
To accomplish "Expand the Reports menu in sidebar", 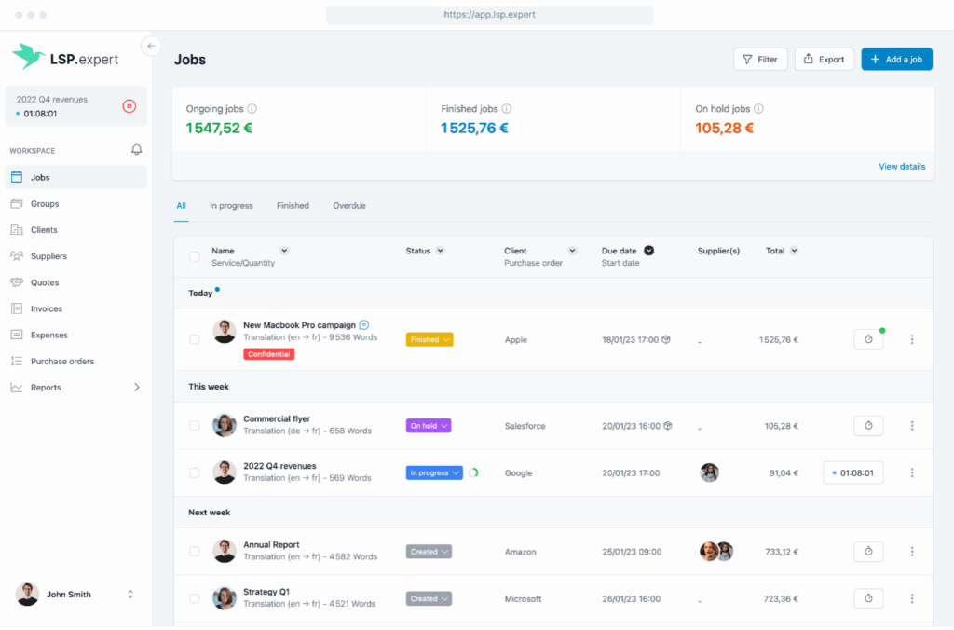I will pyautogui.click(x=137, y=388).
